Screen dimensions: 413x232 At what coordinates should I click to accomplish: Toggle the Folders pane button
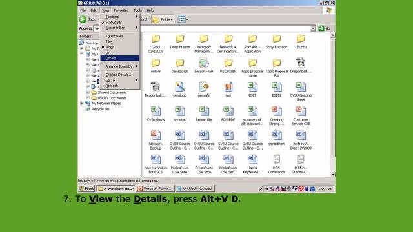163,19
